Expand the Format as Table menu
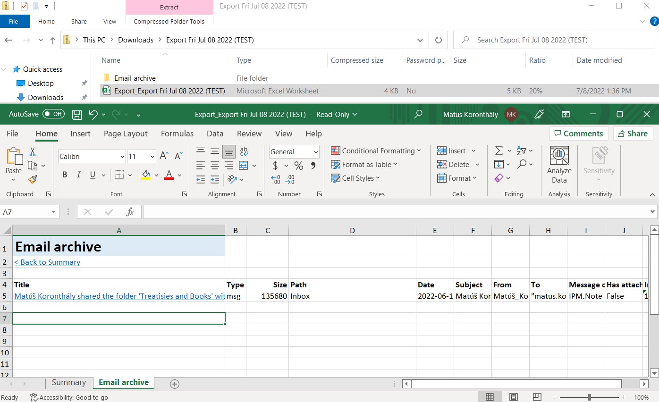The width and height of the screenshot is (659, 402). click(x=364, y=165)
